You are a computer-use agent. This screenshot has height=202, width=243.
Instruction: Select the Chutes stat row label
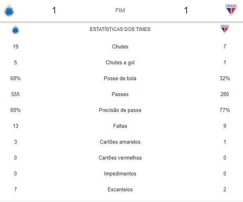(120, 46)
